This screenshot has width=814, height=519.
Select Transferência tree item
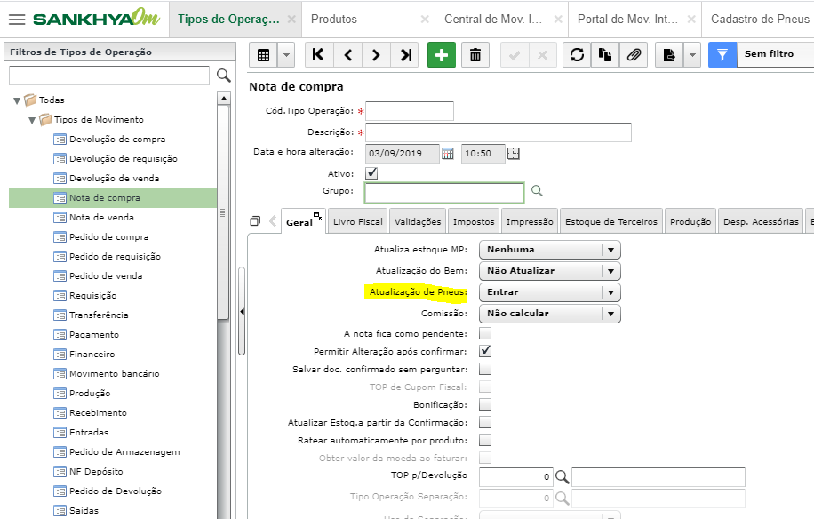(x=99, y=315)
